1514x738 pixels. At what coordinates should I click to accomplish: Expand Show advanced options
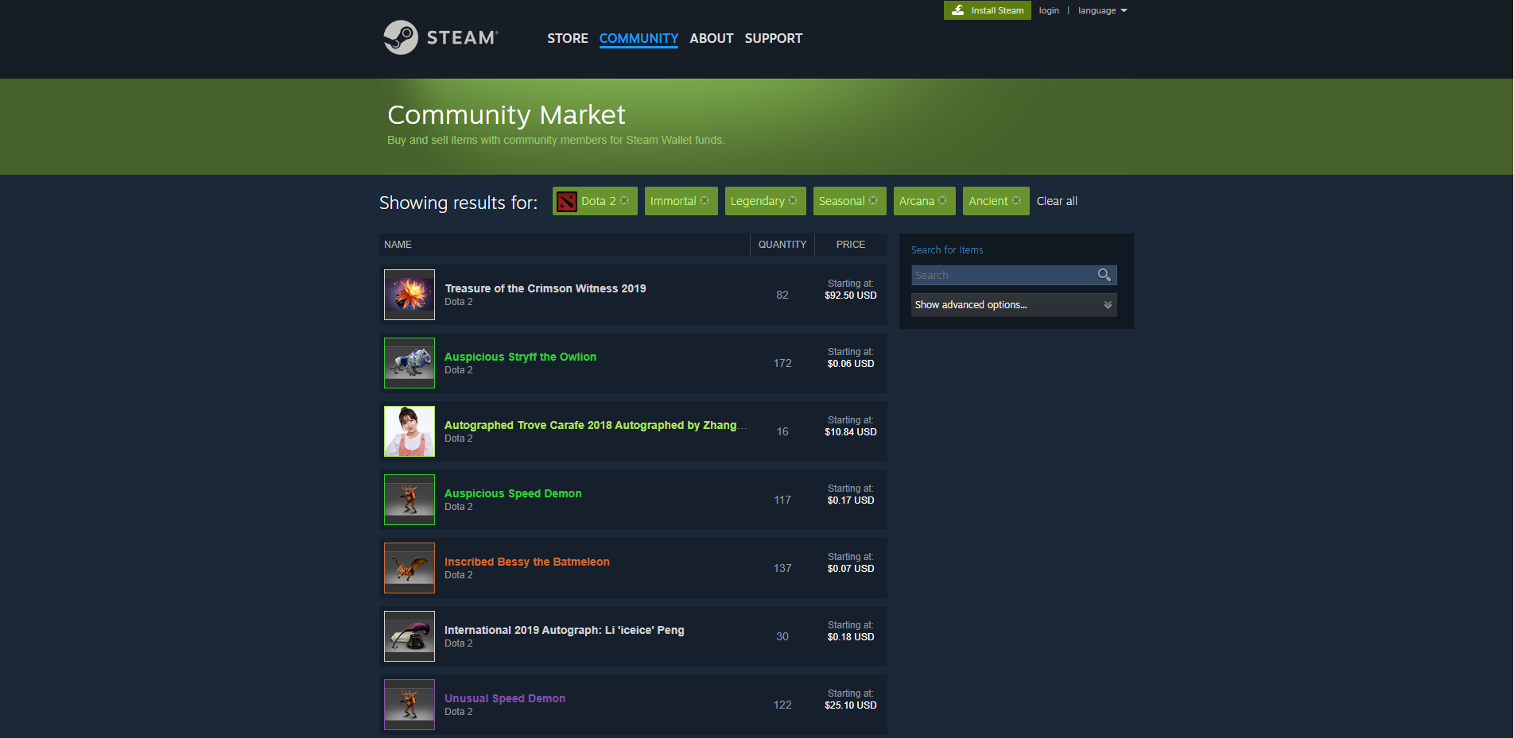(1014, 305)
